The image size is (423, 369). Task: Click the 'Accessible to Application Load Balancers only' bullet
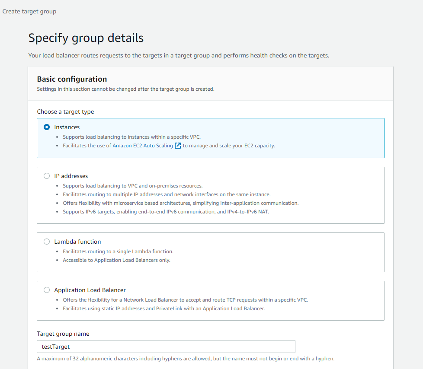point(116,260)
